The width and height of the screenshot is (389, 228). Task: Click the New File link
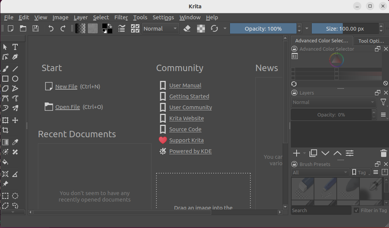(x=66, y=87)
